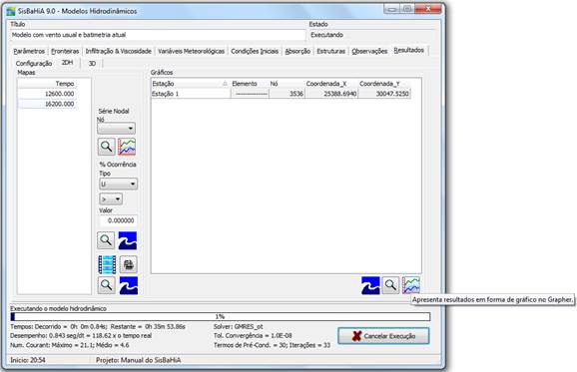Click the film strip animation icon
Viewport: 577px width, 372px height.
point(107,264)
